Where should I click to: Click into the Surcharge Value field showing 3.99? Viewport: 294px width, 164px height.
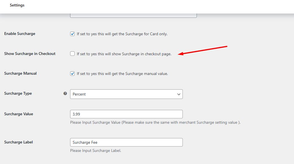[126, 114]
